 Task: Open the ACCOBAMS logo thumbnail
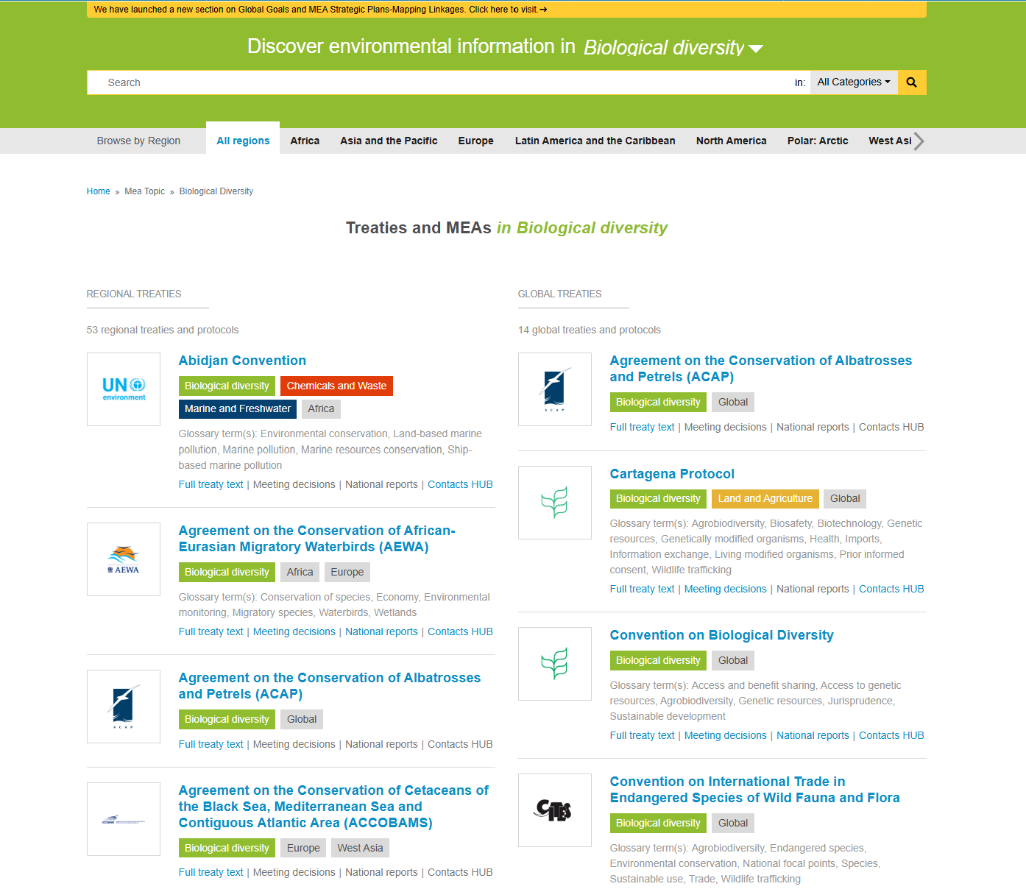coord(124,819)
